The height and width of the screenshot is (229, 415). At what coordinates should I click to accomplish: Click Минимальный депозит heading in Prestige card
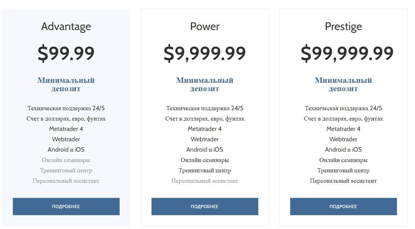click(x=343, y=85)
